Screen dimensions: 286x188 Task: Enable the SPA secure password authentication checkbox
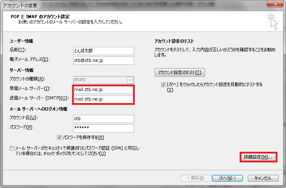tap(12, 148)
